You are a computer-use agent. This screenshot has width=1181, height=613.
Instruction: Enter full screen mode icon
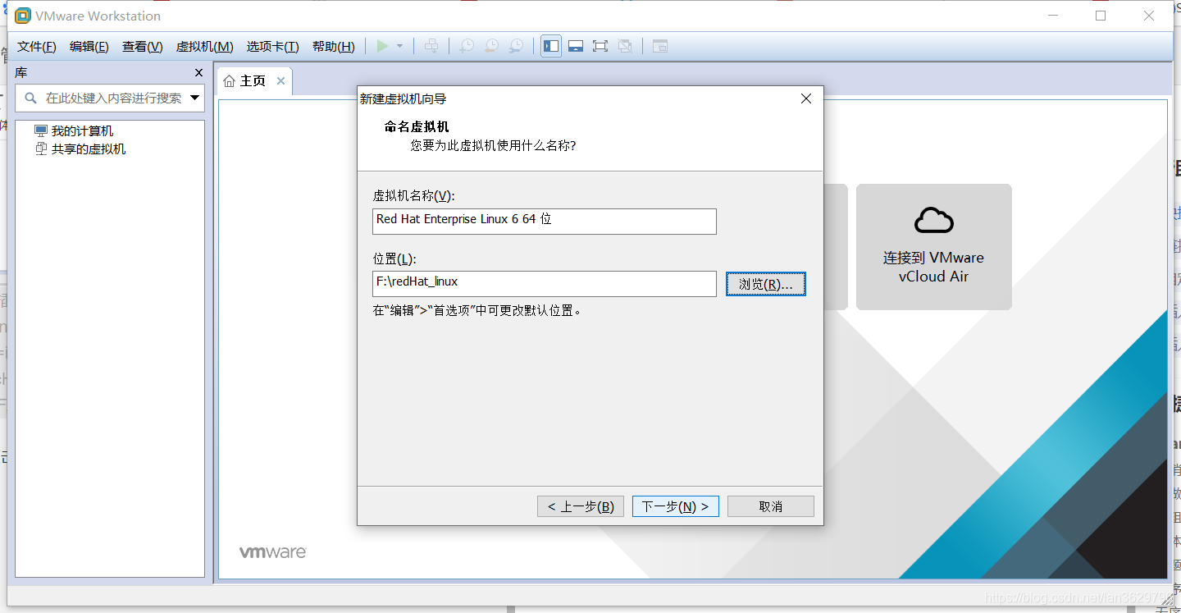600,46
